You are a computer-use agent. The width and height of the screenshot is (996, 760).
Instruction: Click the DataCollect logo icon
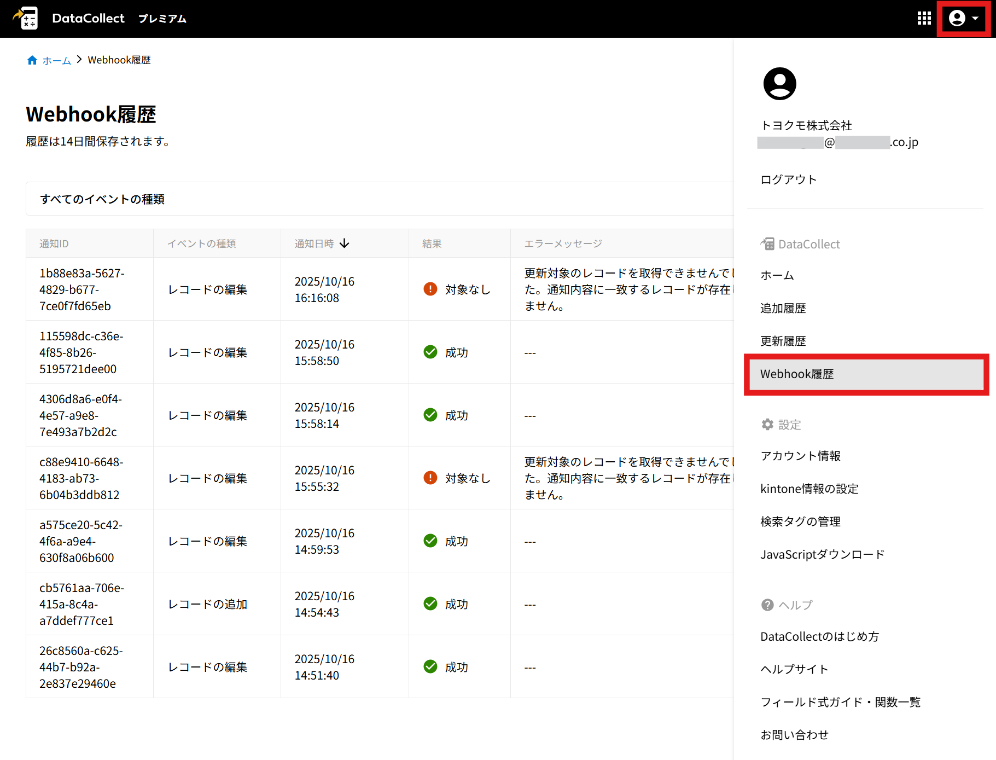click(x=26, y=18)
